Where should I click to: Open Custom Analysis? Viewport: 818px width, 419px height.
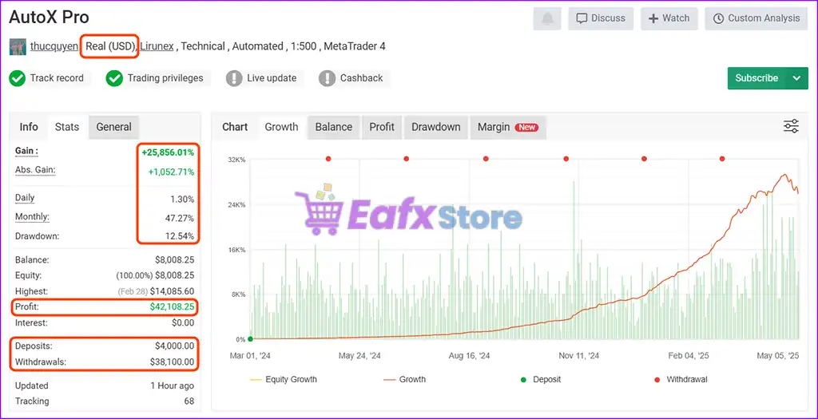756,19
